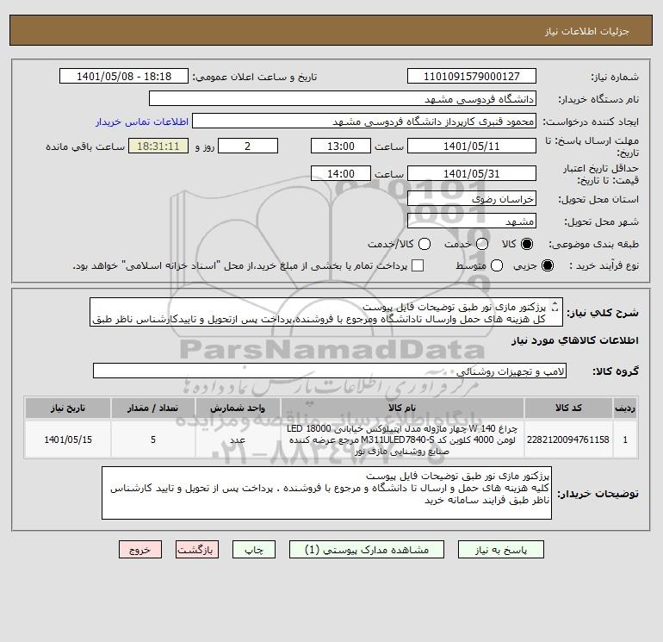Click product code 2282120094761158 cell
Screen dimensions: 663x642
click(568, 439)
